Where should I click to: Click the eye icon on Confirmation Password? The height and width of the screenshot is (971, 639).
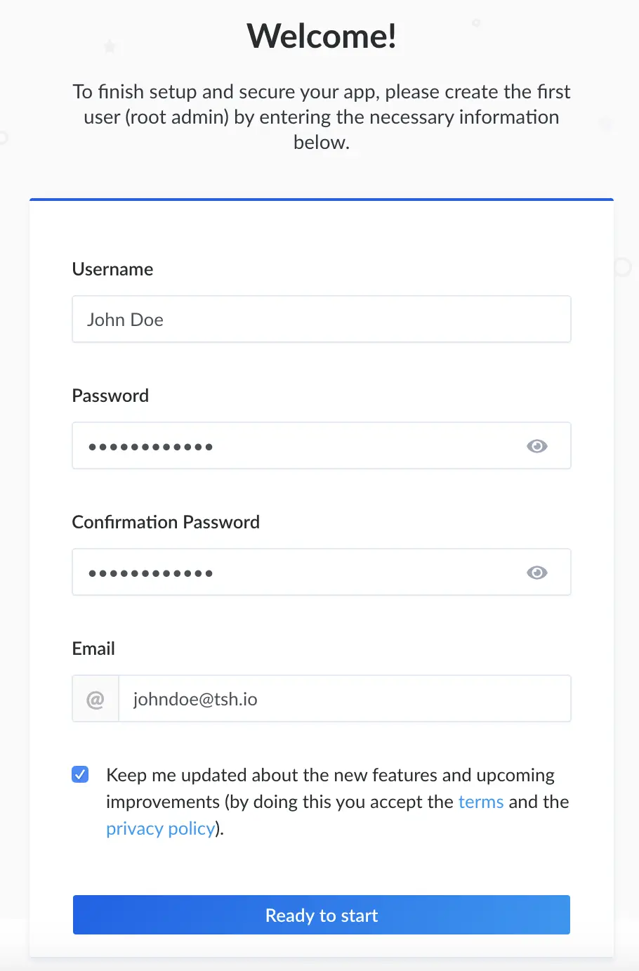pos(536,572)
